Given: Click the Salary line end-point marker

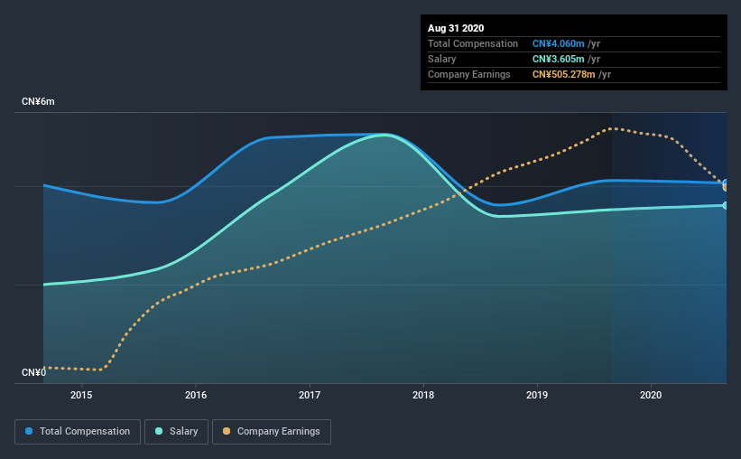Looking at the screenshot, I should click(x=725, y=205).
